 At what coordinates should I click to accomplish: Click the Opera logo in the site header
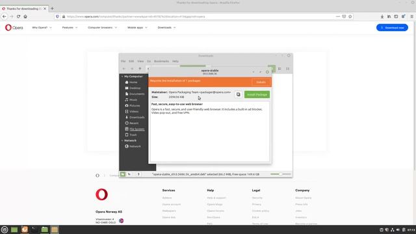tap(14, 27)
